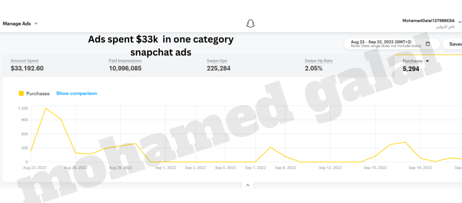
Task: Select the Amount Spent metric
Action: tap(27, 65)
